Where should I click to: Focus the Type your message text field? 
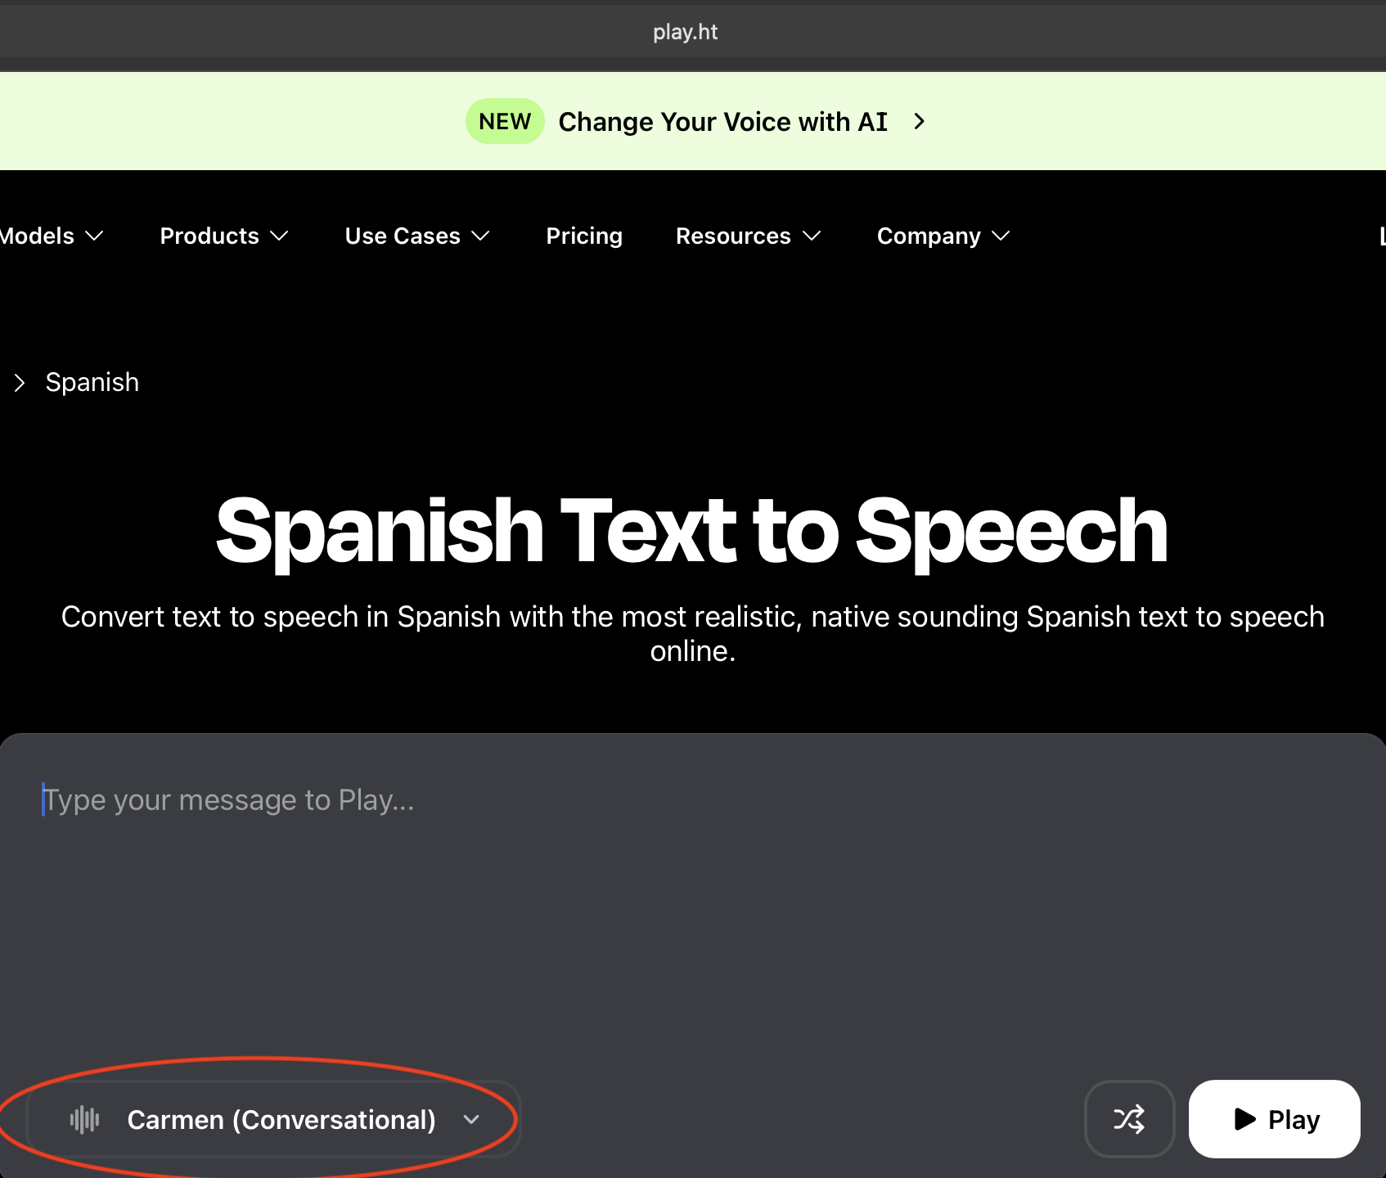tap(692, 900)
